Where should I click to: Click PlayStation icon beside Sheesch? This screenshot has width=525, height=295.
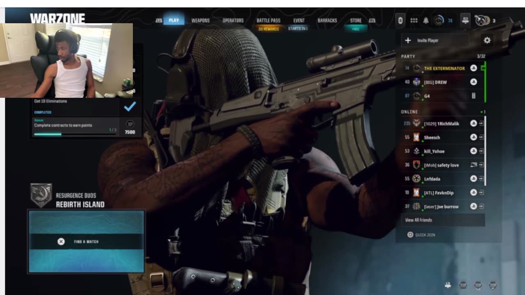tap(473, 137)
